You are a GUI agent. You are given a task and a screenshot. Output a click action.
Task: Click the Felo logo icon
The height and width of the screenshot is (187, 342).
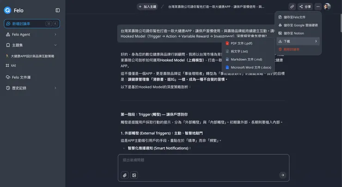point(8,10)
